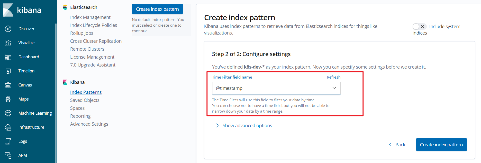Open Machine Learning sidebar icon

8,113
